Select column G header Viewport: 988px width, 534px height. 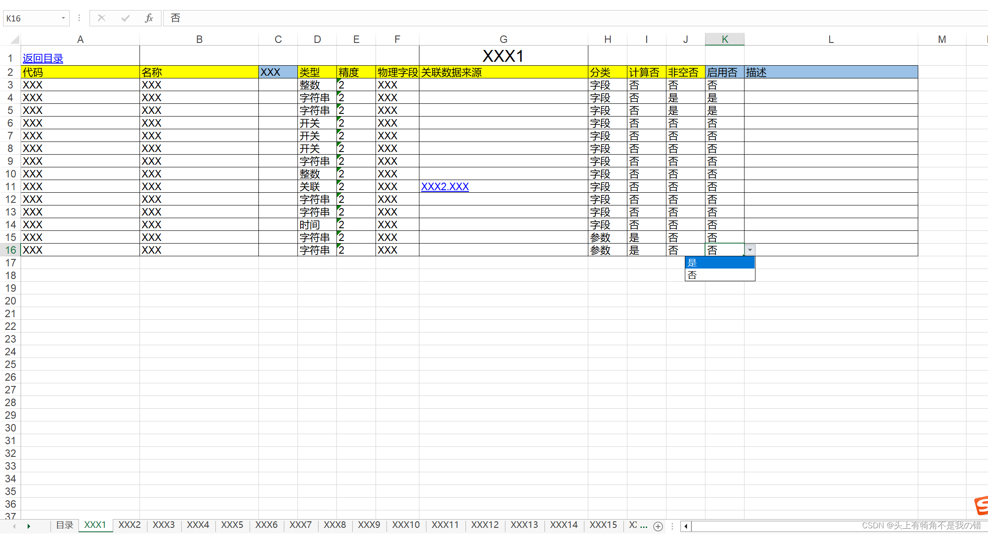[x=504, y=39]
